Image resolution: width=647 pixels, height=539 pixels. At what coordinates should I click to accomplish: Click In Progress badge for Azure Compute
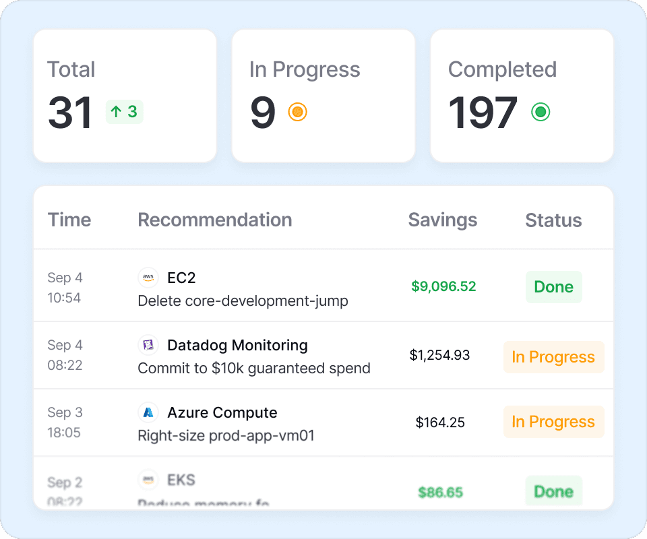coord(553,422)
